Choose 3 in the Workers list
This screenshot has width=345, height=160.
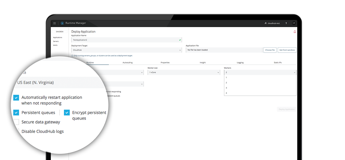point(260,88)
